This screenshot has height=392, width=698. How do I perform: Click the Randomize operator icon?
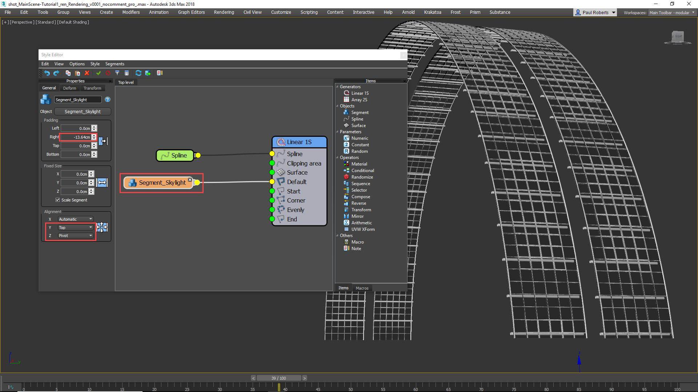tap(346, 177)
